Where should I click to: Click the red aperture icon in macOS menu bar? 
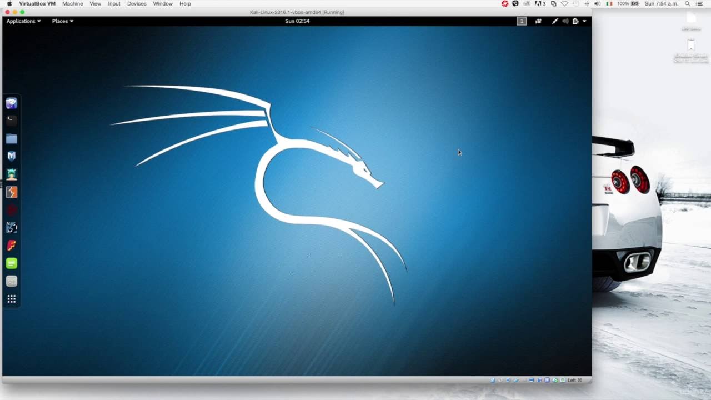click(x=505, y=3)
